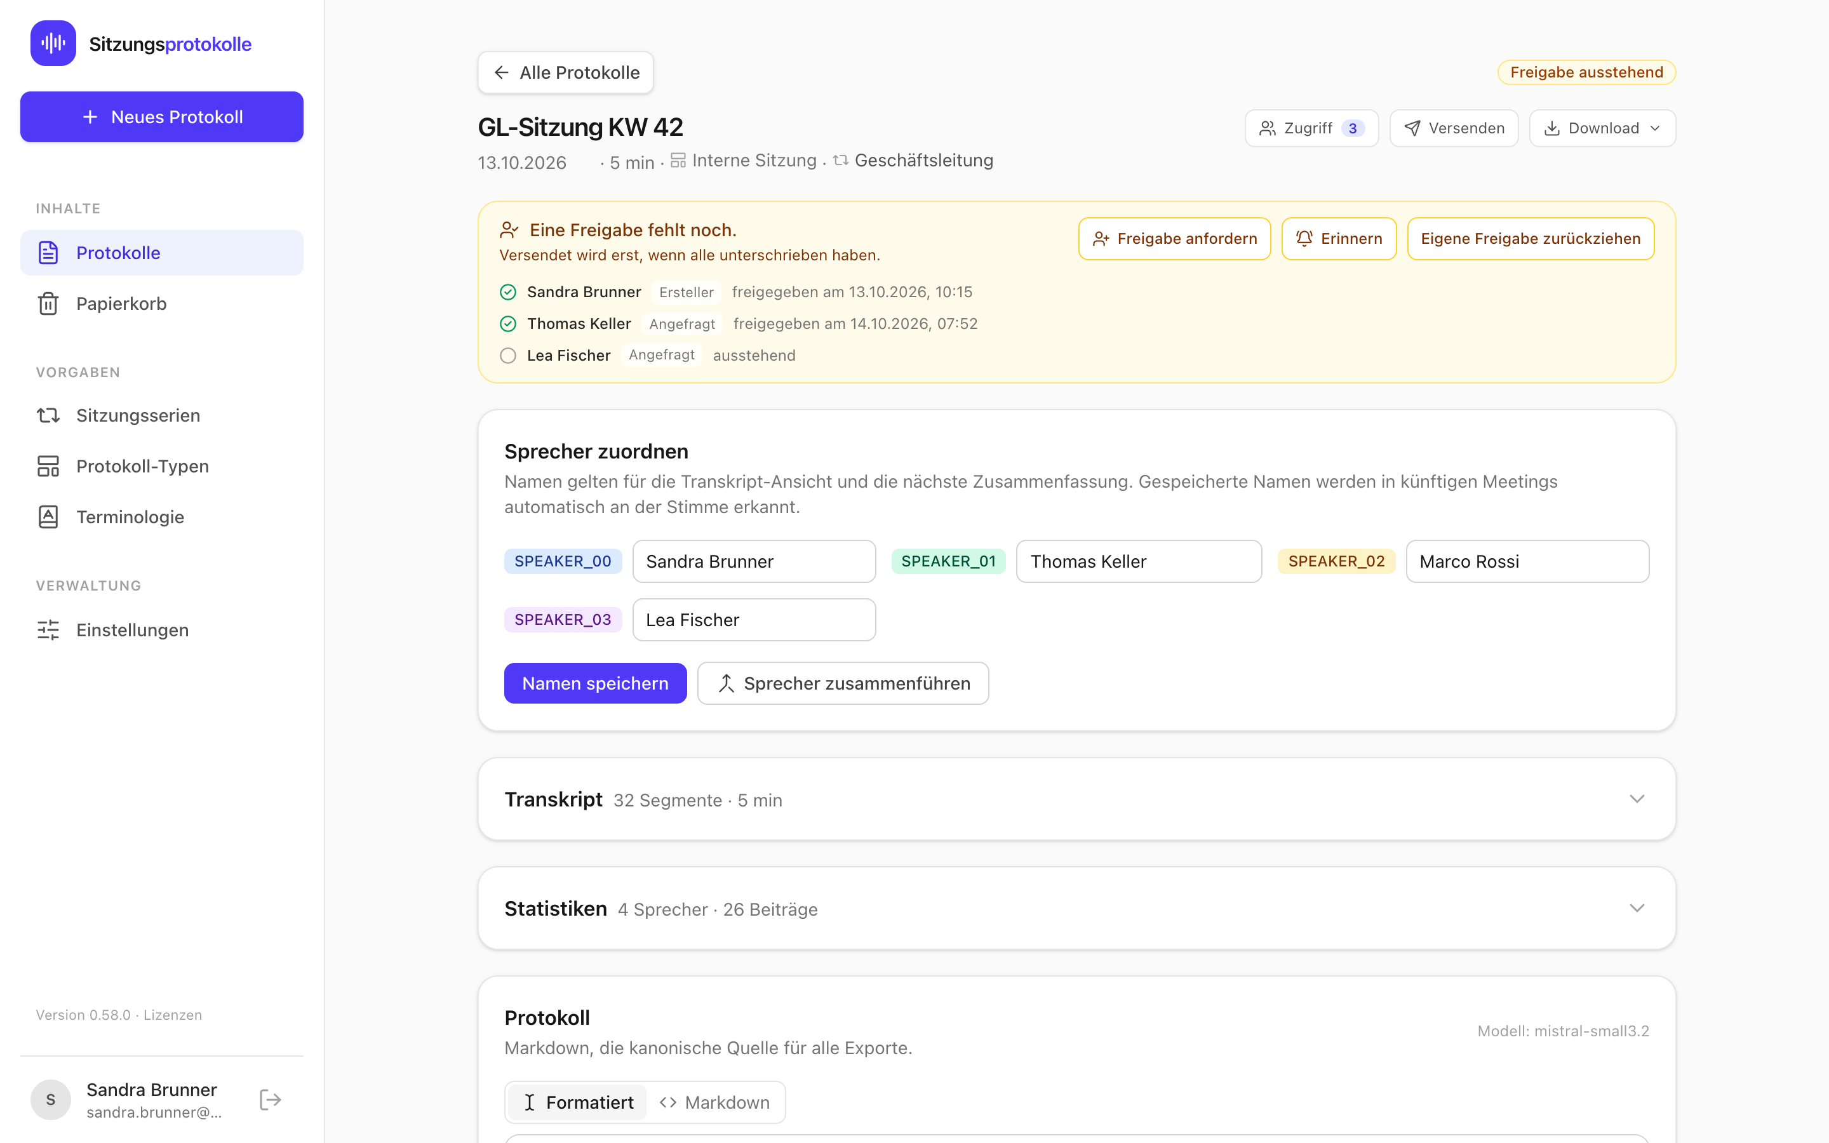Click the logout icon next to Sandra Brunner
The width and height of the screenshot is (1829, 1143).
[x=270, y=1099]
